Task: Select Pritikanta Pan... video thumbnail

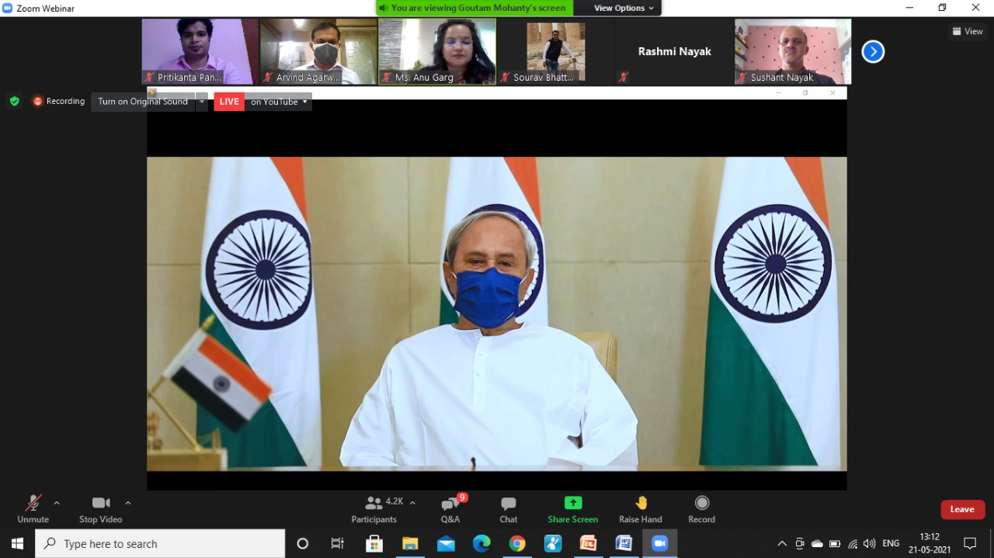Action: coord(200,51)
